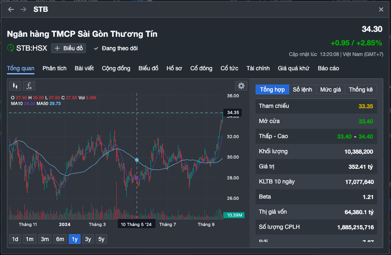Open the Bài viết tab
Viewport: 391px width, 255px height.
point(84,68)
